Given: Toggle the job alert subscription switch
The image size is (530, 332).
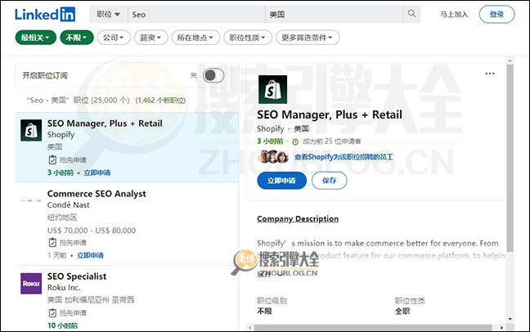Looking at the screenshot, I should coord(213,75).
